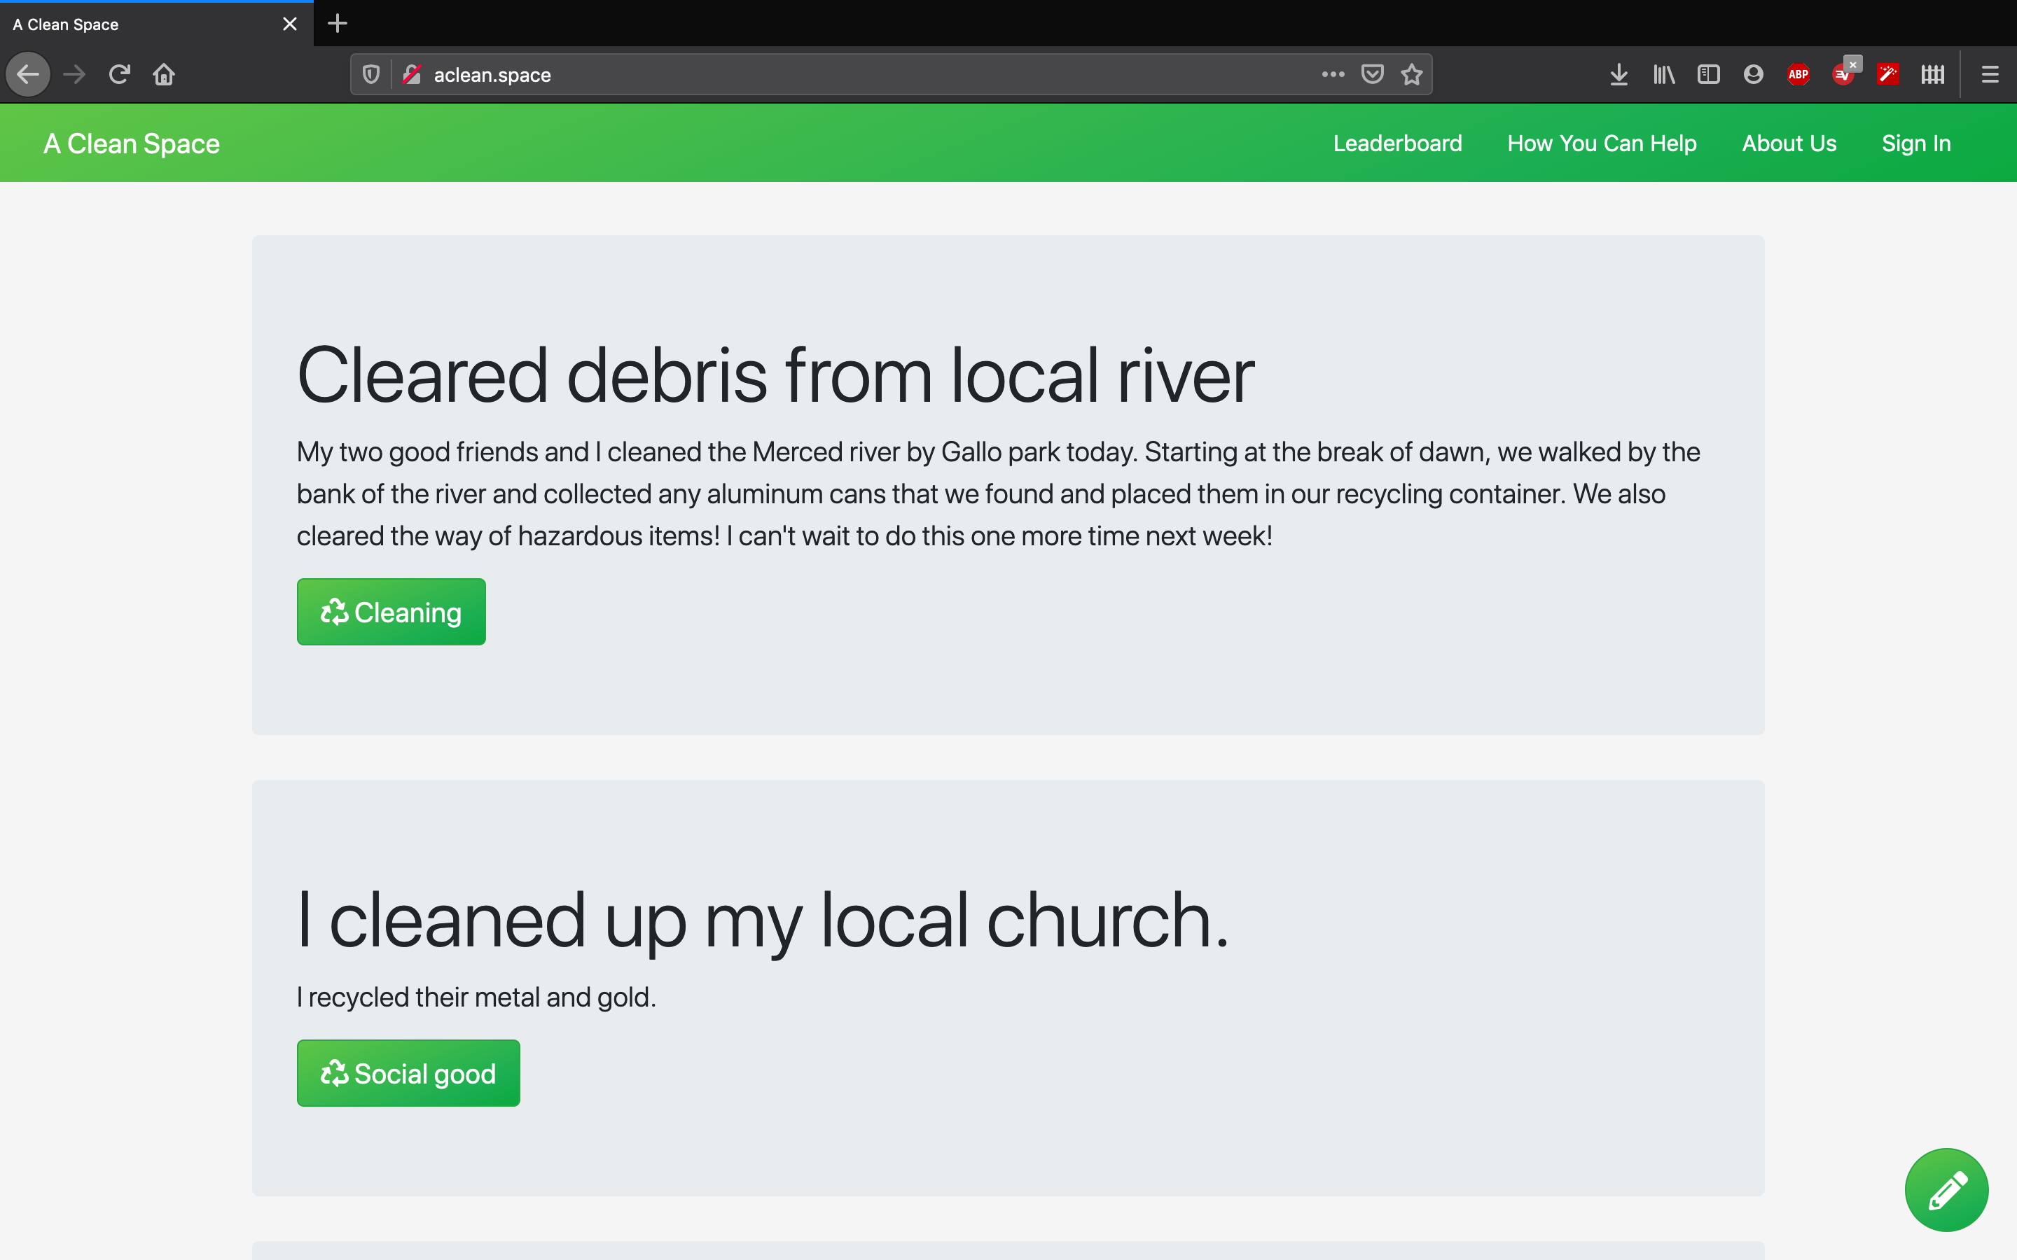Viewport: 2017px width, 1260px height.
Task: Open the tracking protection shield icon
Action: coord(372,75)
